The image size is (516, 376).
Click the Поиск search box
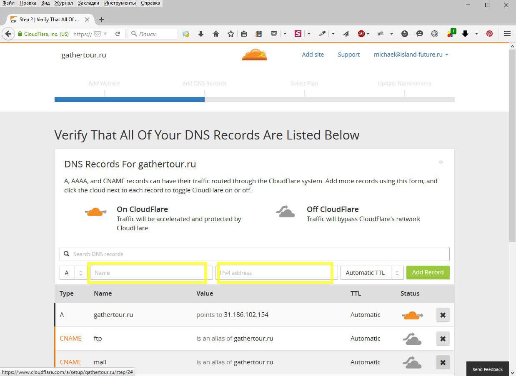pos(153,34)
